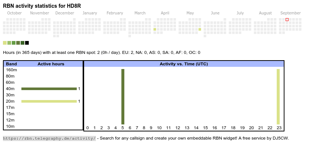
Task: Click the September month label
Action: coord(290,13)
